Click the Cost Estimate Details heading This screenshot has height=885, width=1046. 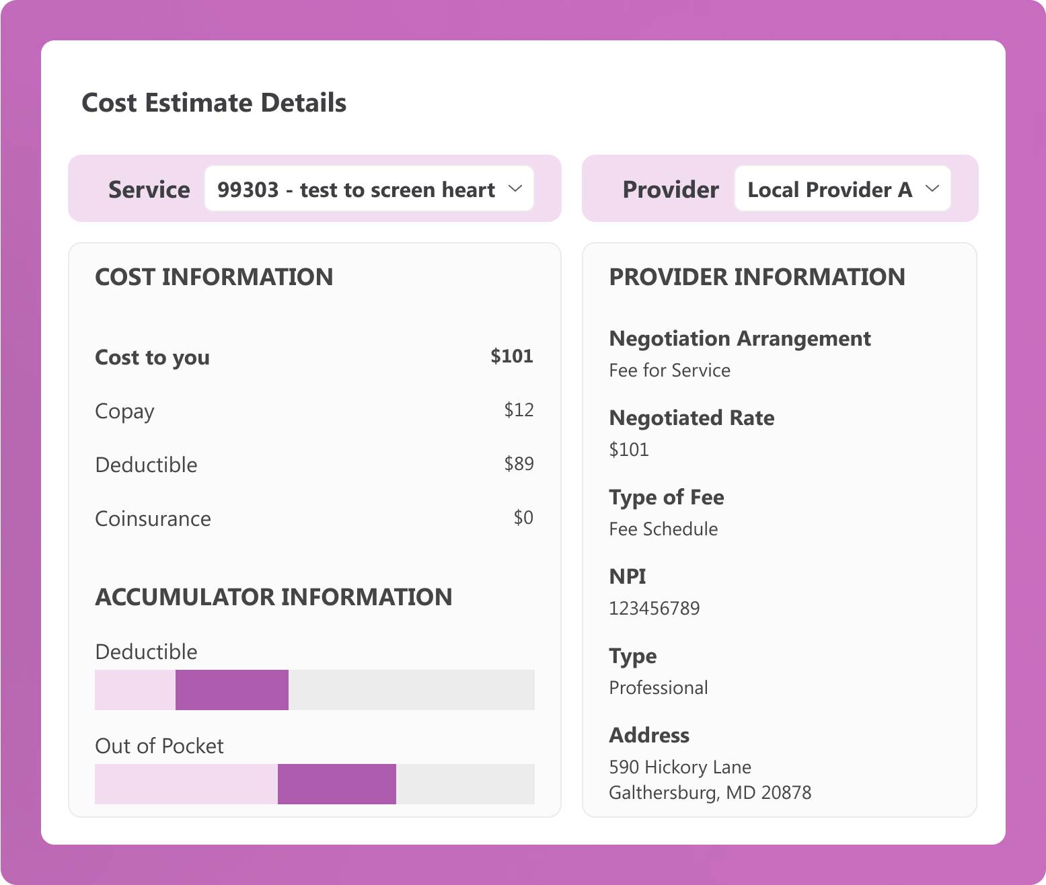(x=214, y=103)
